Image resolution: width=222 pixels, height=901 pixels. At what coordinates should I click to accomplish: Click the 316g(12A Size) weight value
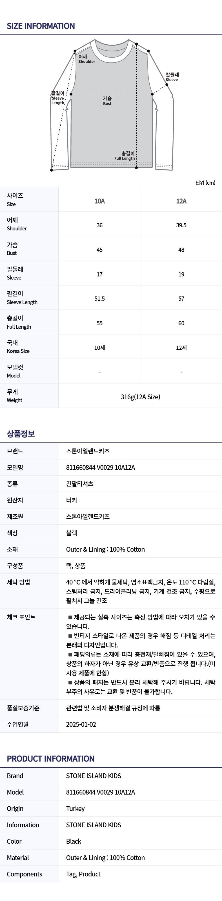pos(140,397)
